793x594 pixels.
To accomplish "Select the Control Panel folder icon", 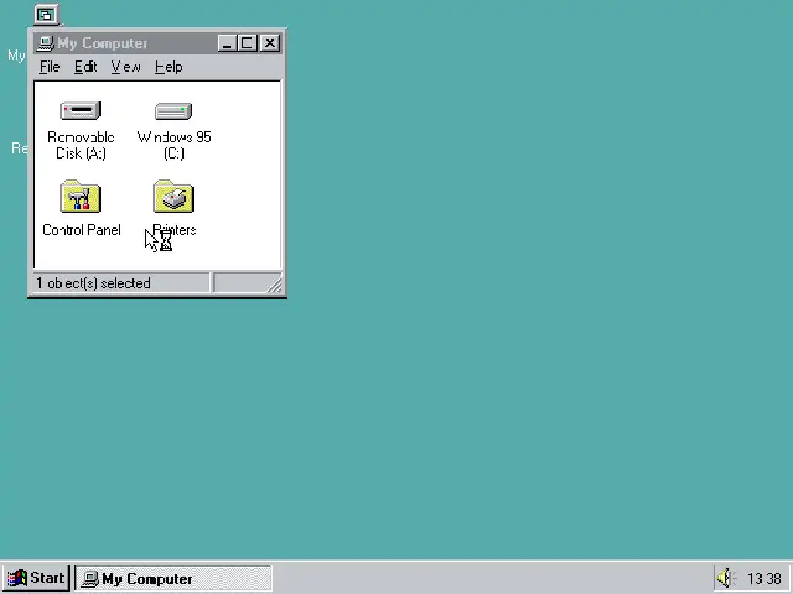I will point(81,196).
